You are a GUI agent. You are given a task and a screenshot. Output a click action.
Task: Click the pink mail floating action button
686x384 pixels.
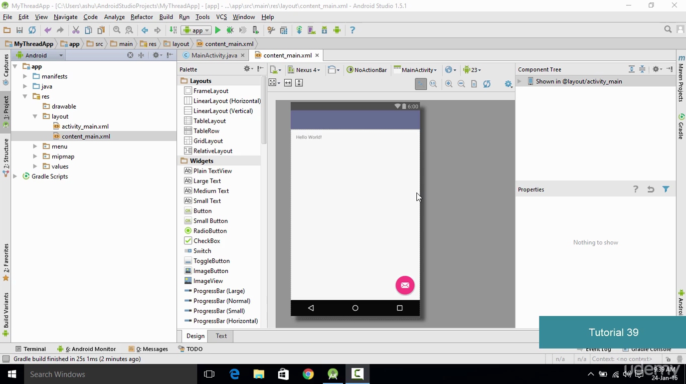pos(405,285)
